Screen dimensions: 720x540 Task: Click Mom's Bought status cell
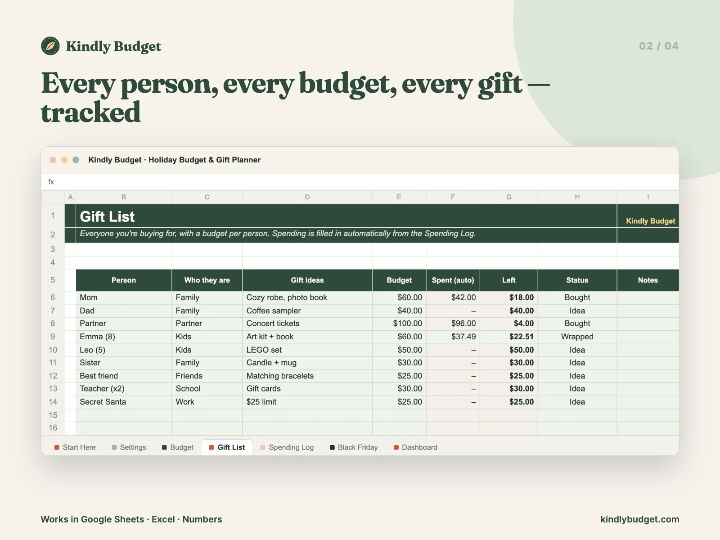pyautogui.click(x=577, y=297)
